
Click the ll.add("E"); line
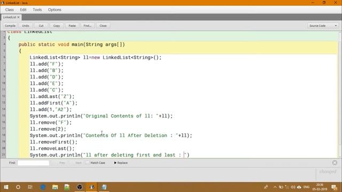(46, 84)
